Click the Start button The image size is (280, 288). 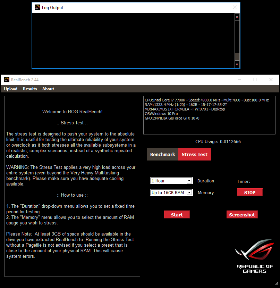(177, 215)
